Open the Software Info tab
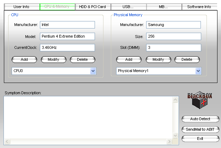This screenshot has height=148, width=221. pos(199,7)
